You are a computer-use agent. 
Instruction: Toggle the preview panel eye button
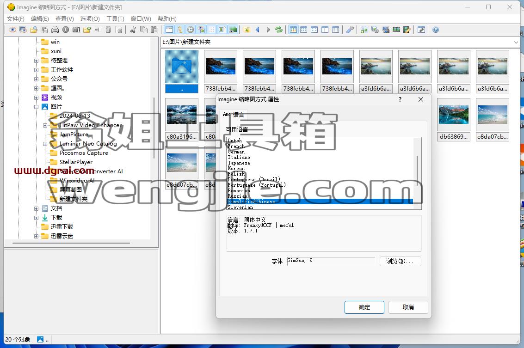(201, 30)
